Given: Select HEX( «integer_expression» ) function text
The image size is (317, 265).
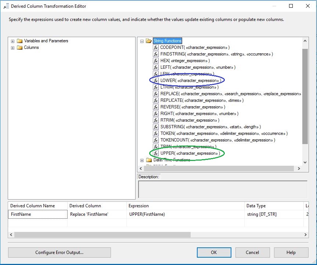Looking at the screenshot, I should click(185, 61).
